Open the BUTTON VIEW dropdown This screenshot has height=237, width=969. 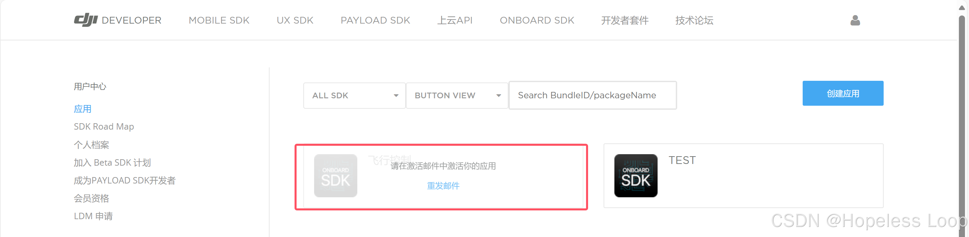coord(457,95)
